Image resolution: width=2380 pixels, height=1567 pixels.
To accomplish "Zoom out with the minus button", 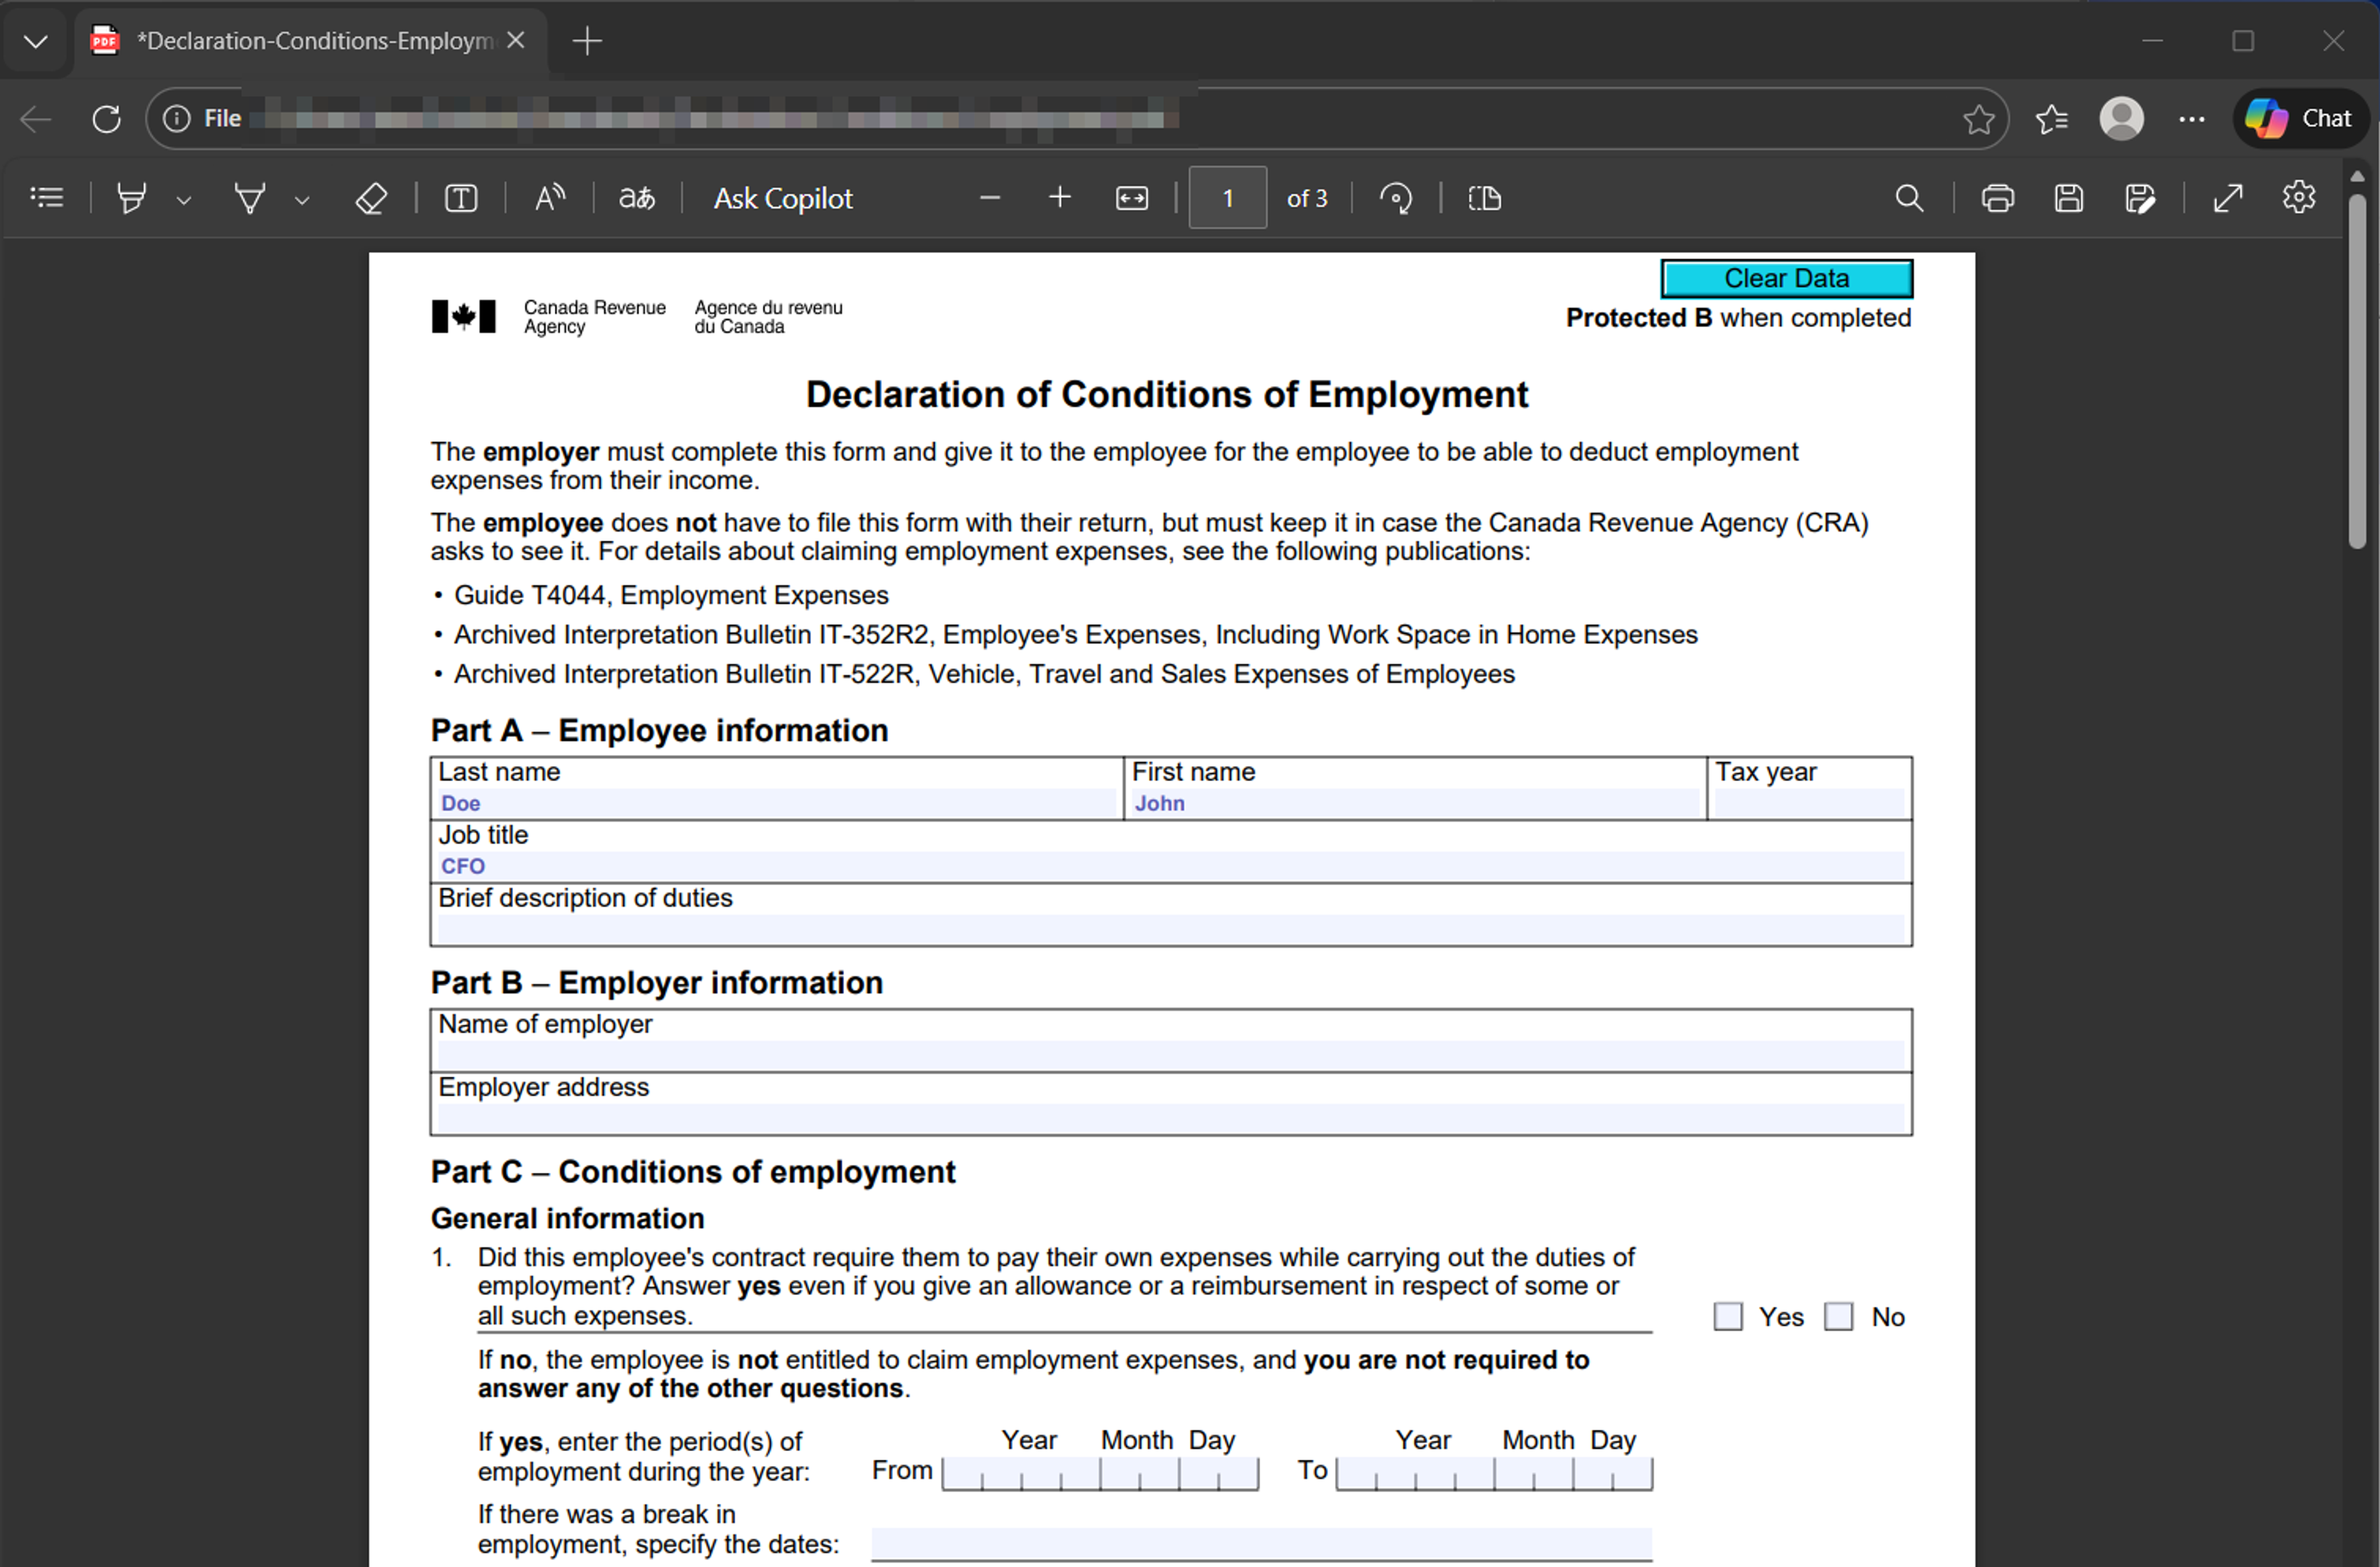I will 990,198.
